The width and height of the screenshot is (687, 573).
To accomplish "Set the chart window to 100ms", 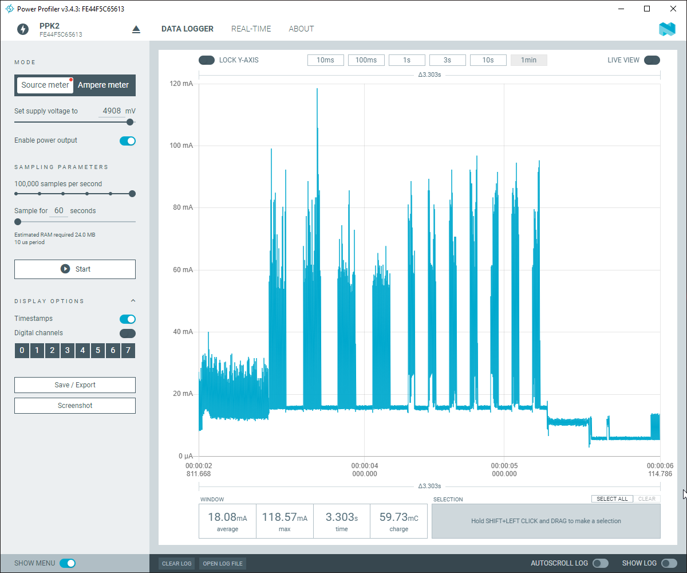I will 366,60.
